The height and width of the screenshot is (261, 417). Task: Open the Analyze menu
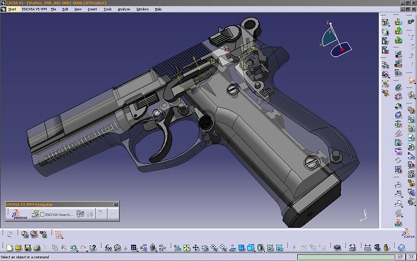pos(124,10)
